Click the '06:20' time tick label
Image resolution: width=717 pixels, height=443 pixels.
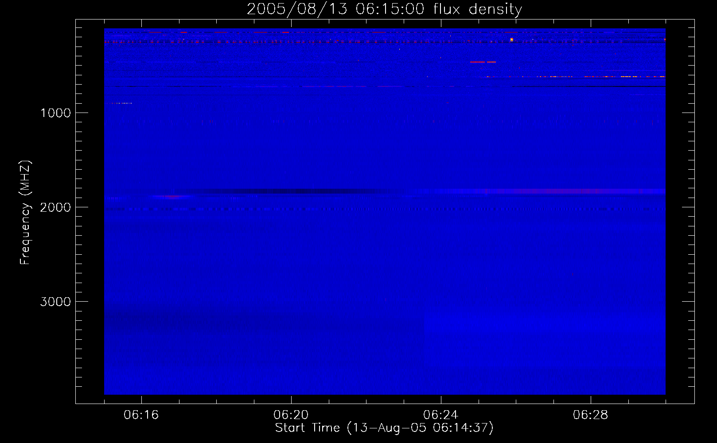291,415
